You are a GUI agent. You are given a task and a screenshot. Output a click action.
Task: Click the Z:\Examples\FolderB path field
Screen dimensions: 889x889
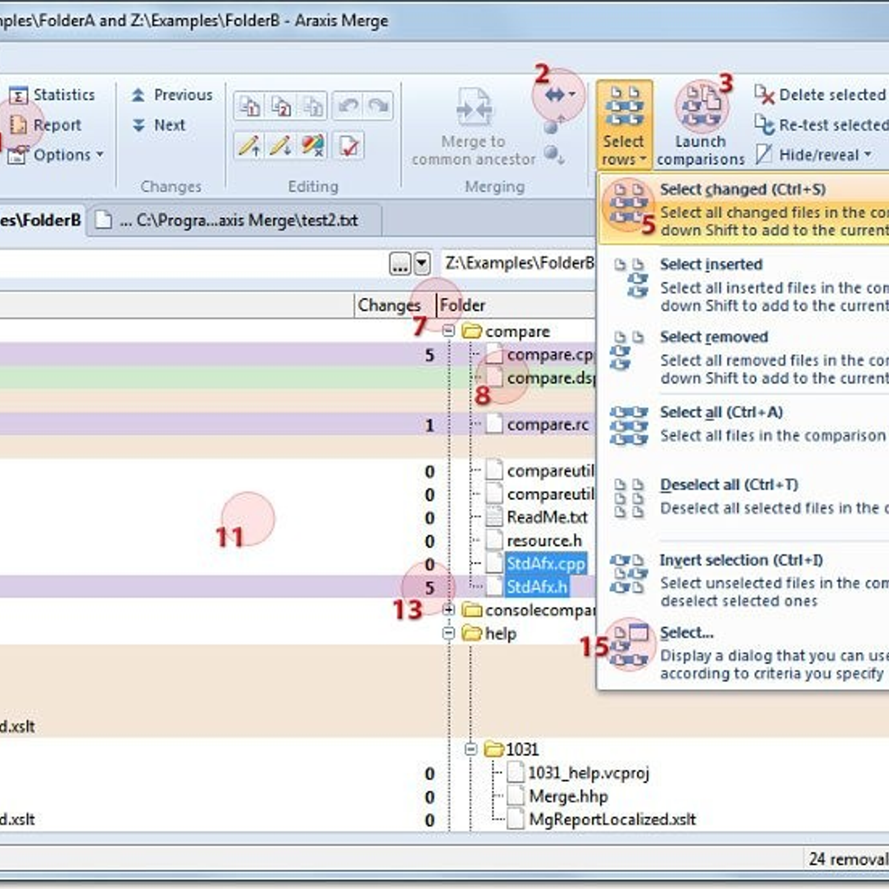click(518, 263)
